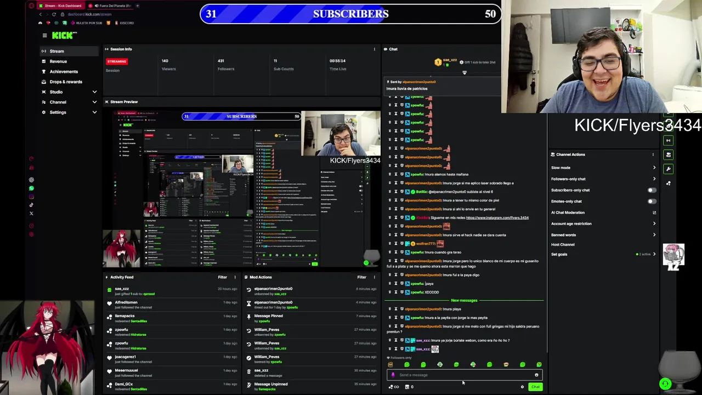Select Message Pinned entry in Mod Actions
The height and width of the screenshot is (395, 702).
(268, 316)
